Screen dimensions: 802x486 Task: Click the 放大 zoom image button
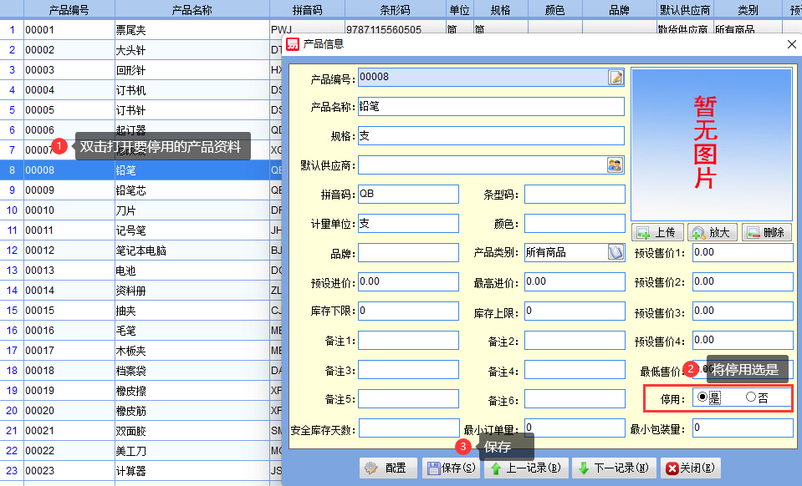(711, 233)
